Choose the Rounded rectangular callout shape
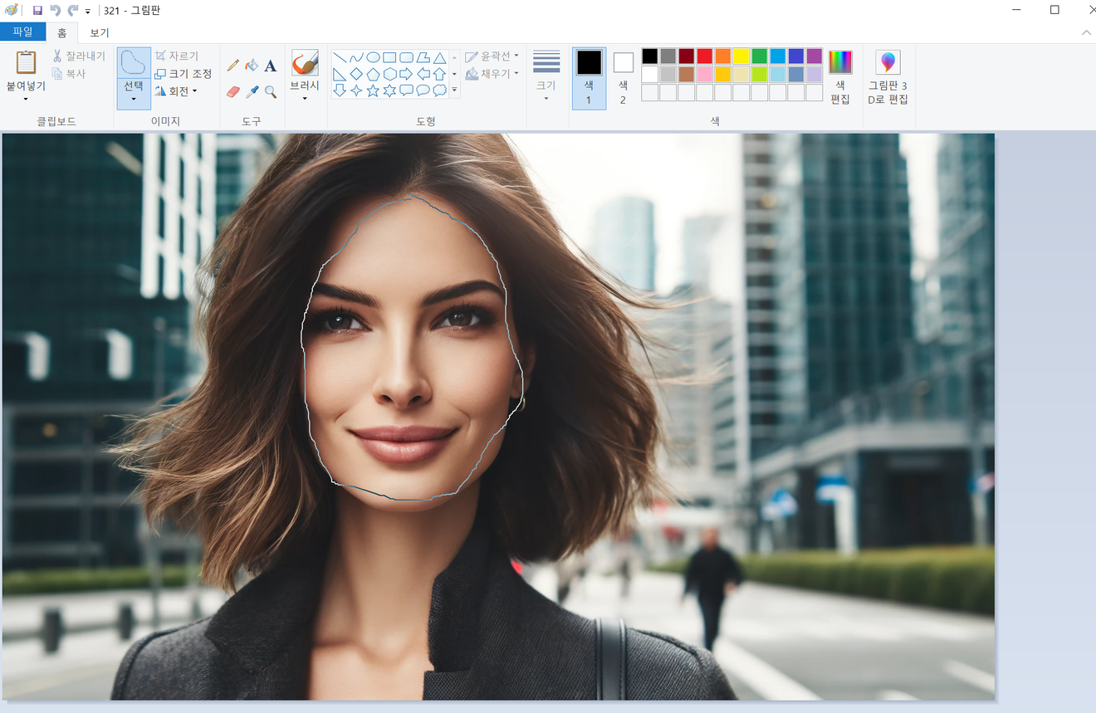Screen dimensions: 1096x713 click(406, 90)
